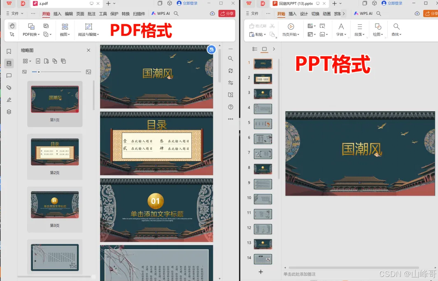Click the thumbnail size slider handle
This screenshot has height=281, width=438.
click(x=39, y=72)
